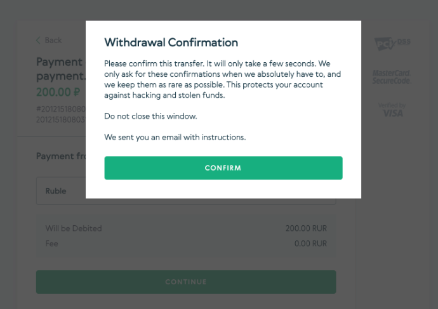Screen dimensions: 438x309
Task: Click the Will be Debited label
Action: coord(74,228)
